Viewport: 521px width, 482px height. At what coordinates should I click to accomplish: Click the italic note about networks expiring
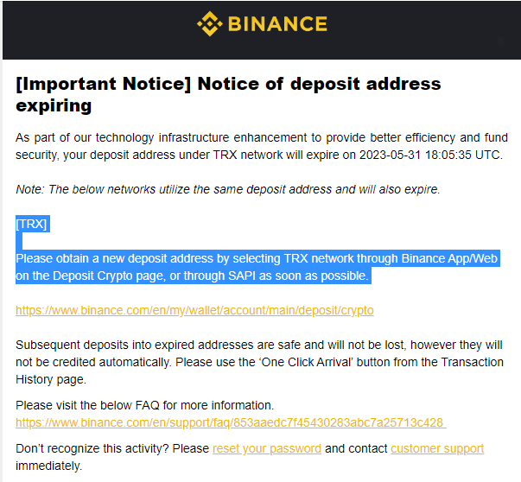click(x=228, y=189)
